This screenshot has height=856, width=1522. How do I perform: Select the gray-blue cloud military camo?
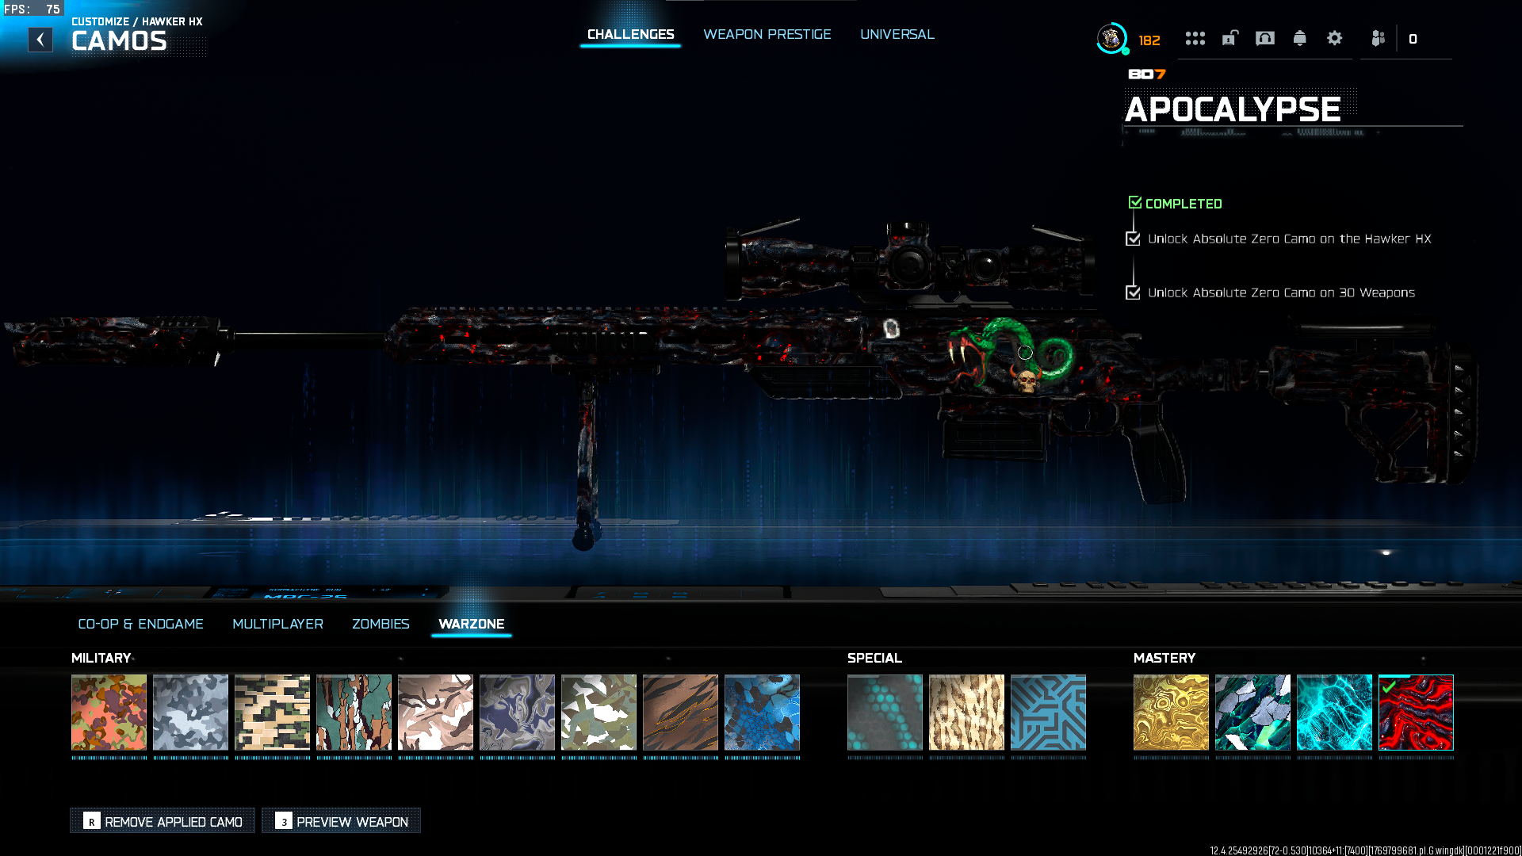point(191,713)
